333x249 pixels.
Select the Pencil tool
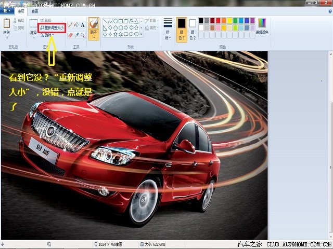click(x=70, y=25)
